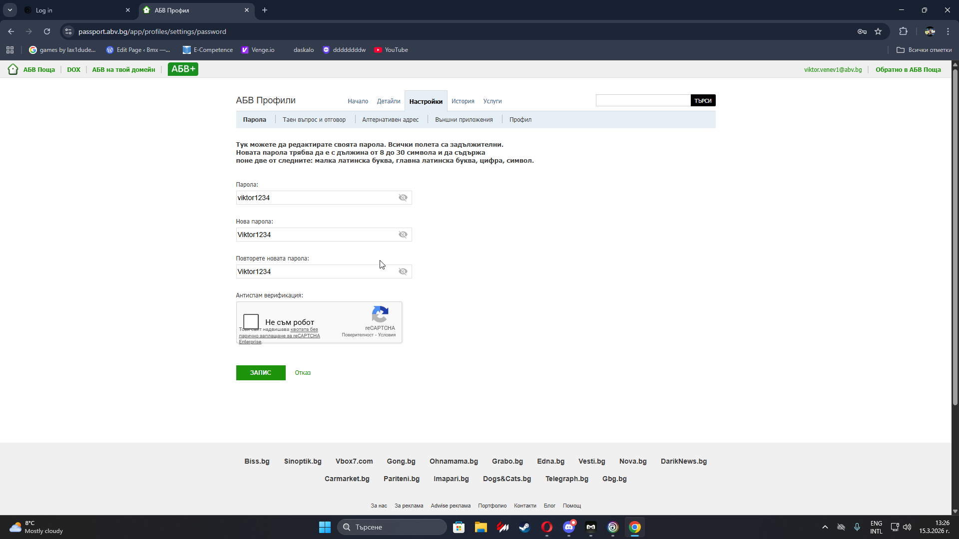
Task: Bookmark this page with star icon
Action: point(878,31)
